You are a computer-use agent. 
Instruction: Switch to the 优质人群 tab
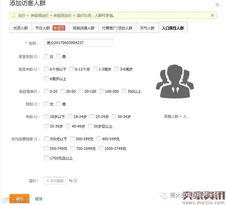click(20, 28)
